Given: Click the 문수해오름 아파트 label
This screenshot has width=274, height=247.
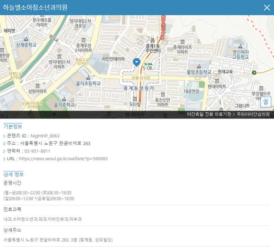Looking at the screenshot, I should pyautogui.click(x=42, y=22).
